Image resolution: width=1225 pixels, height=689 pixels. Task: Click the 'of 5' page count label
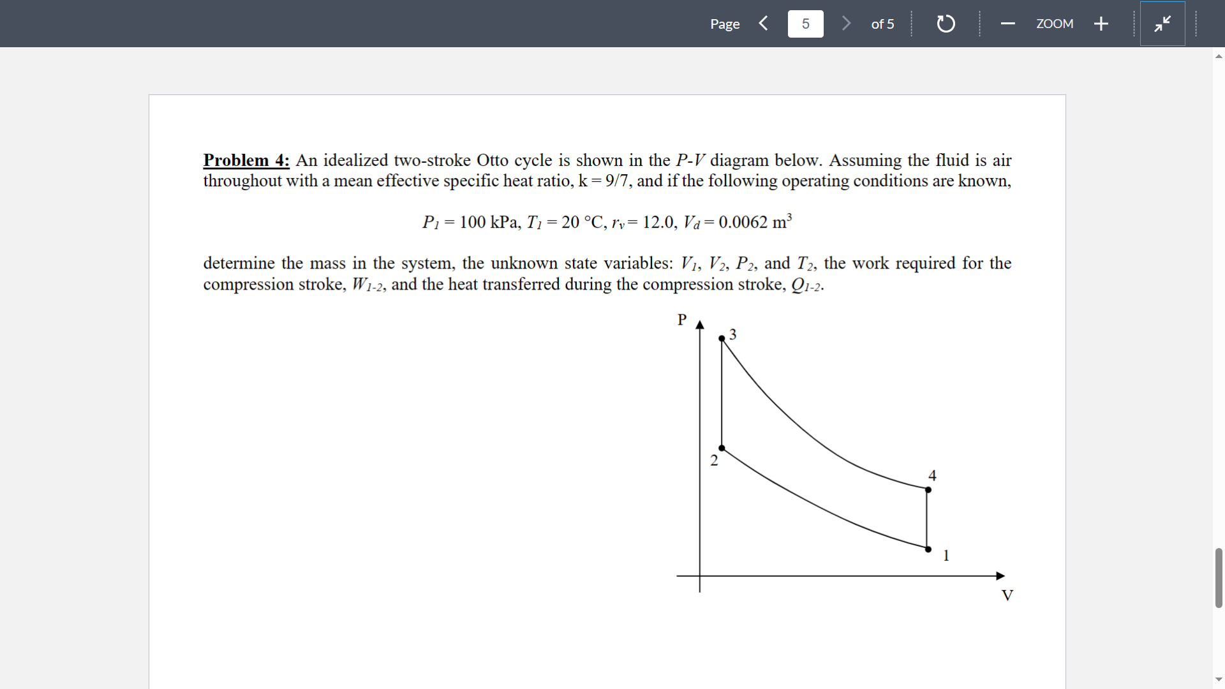882,24
